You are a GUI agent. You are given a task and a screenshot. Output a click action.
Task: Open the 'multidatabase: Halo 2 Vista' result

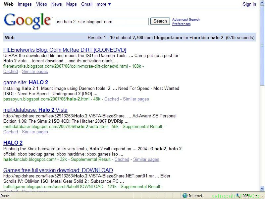pos(35,110)
